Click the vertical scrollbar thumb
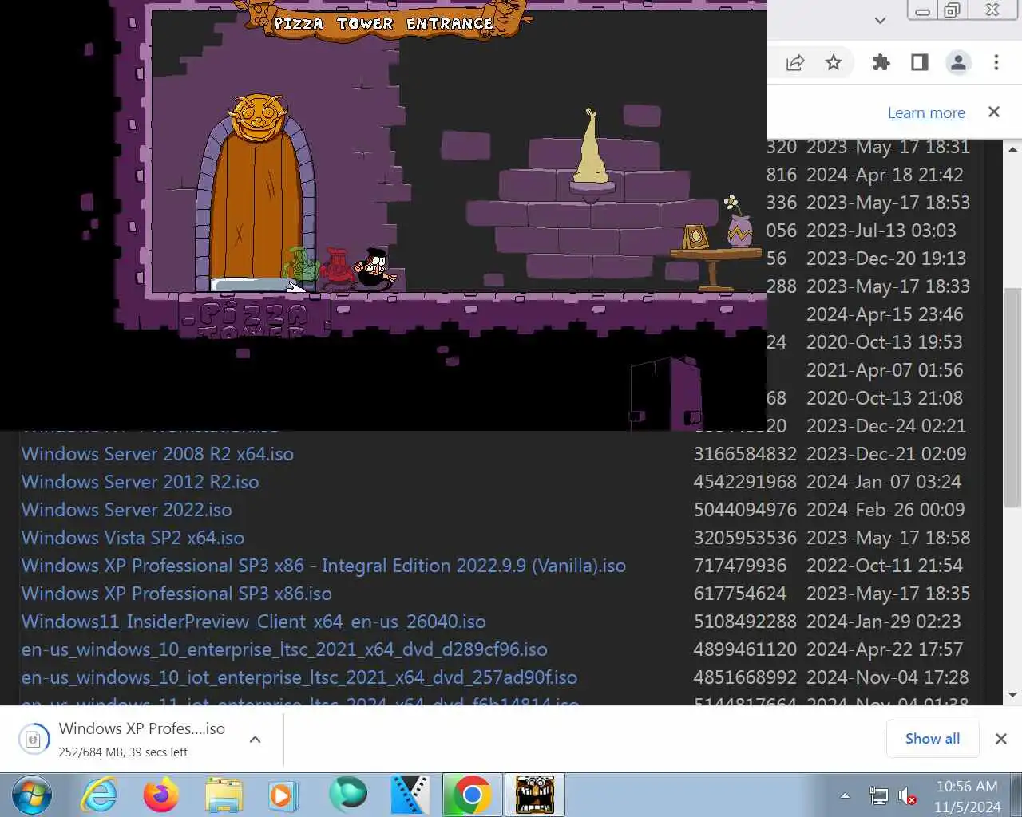Viewport: 1022px width, 817px height. point(1012,397)
